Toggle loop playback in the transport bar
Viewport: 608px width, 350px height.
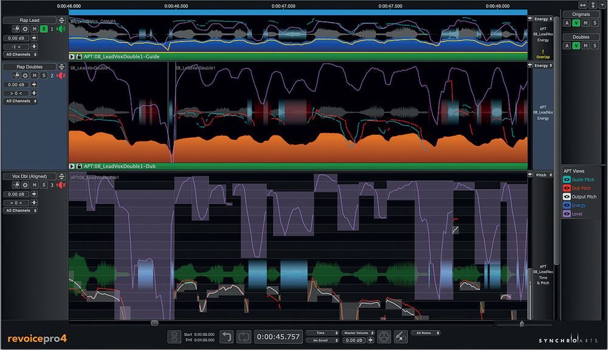coord(244,336)
